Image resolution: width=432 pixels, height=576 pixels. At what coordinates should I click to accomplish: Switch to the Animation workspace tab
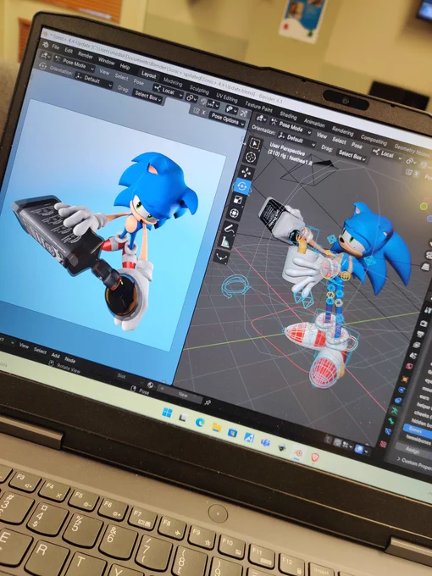pos(314,123)
